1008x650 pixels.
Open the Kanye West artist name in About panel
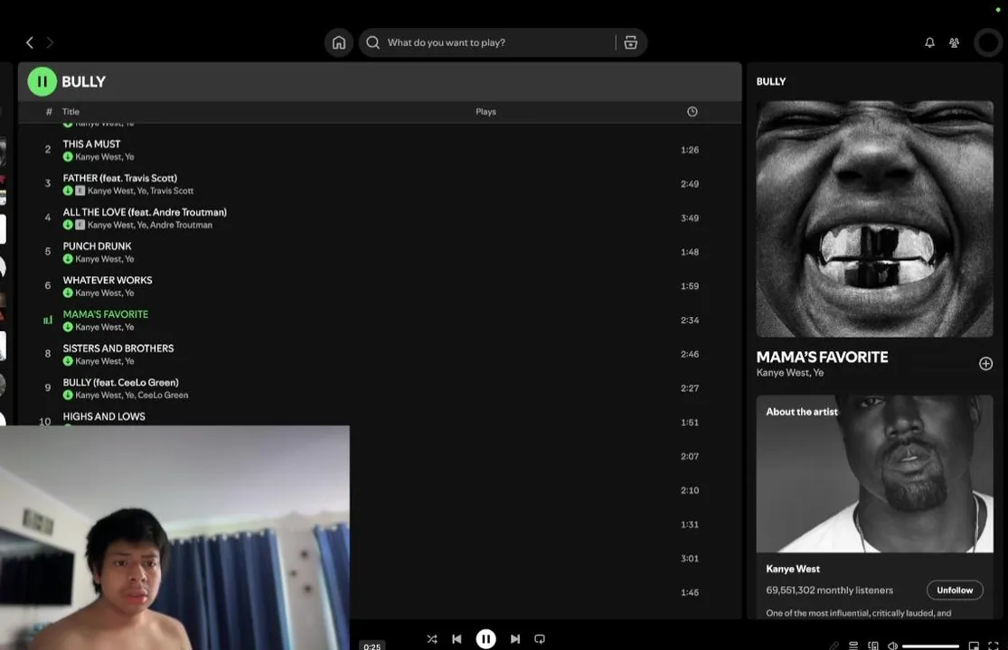click(x=793, y=569)
